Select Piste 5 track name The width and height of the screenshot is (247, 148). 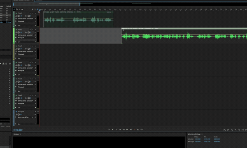tap(20, 79)
